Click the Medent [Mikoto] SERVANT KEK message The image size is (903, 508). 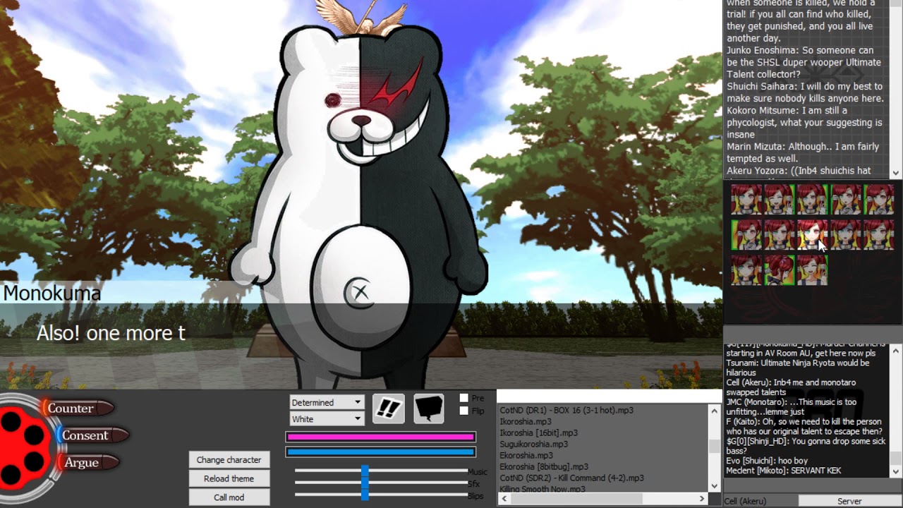[783, 471]
